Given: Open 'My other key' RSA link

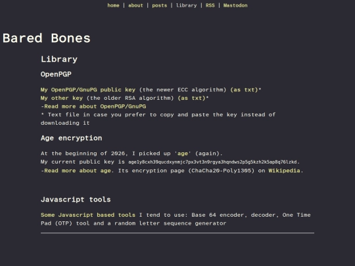Looking at the screenshot, I should [x=62, y=98].
